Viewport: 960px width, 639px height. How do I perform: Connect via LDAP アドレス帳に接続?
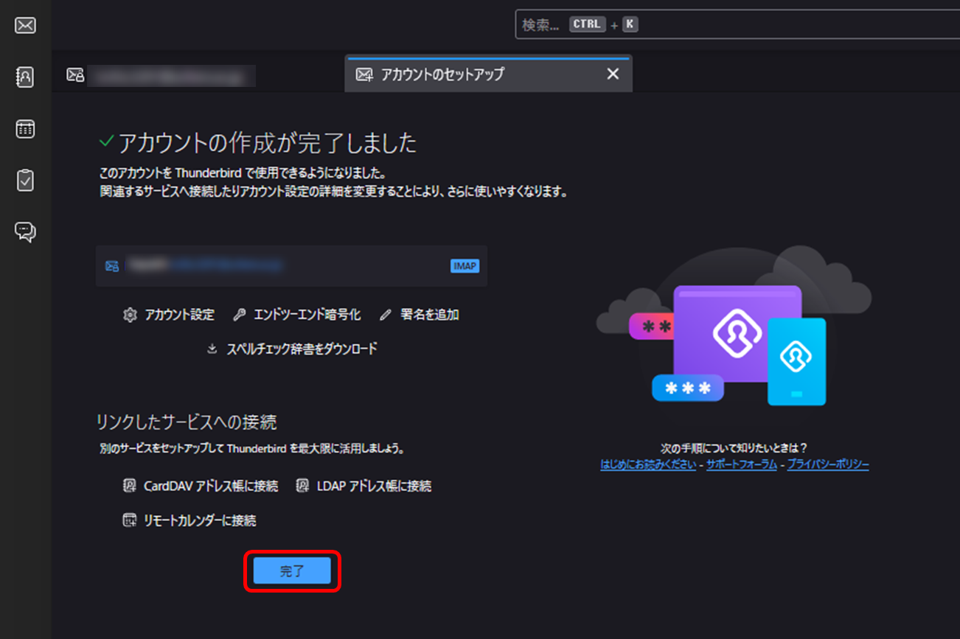click(x=363, y=486)
